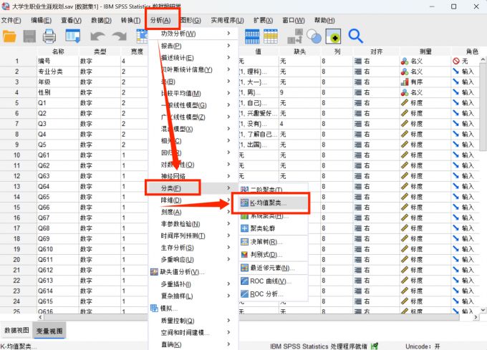Click the ordinal measure icon in 年级 row
This screenshot has height=350, width=487.
405,82
